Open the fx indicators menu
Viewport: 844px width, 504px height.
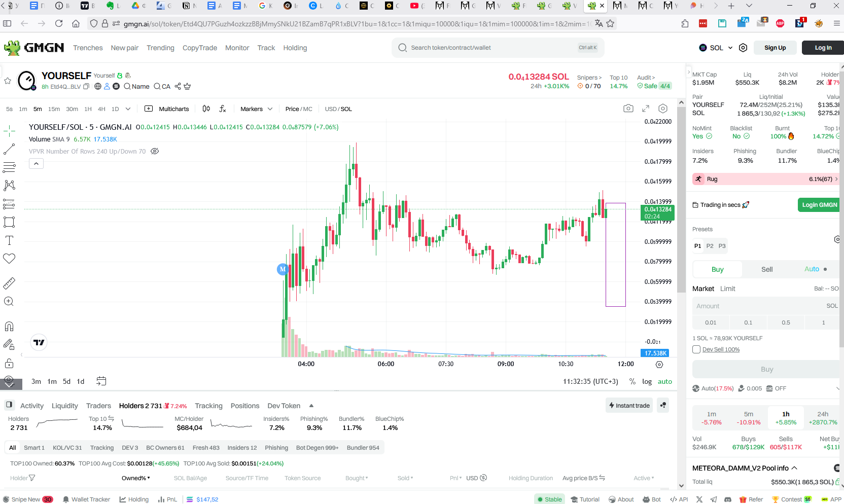coord(223,109)
